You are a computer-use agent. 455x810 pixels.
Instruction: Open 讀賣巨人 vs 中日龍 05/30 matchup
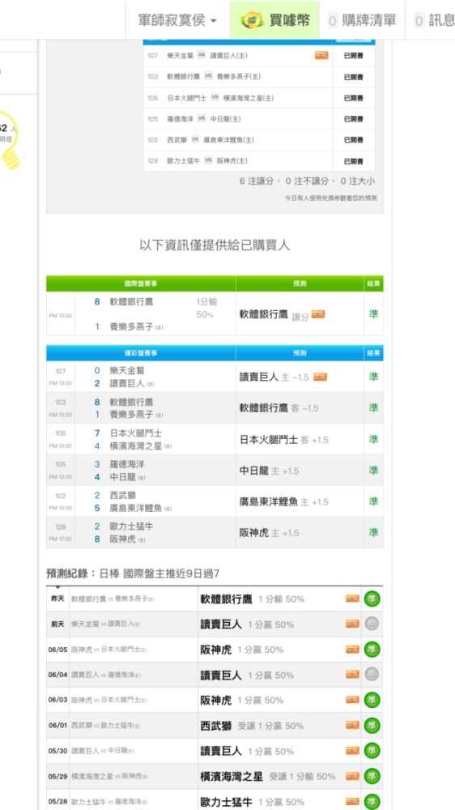103,751
